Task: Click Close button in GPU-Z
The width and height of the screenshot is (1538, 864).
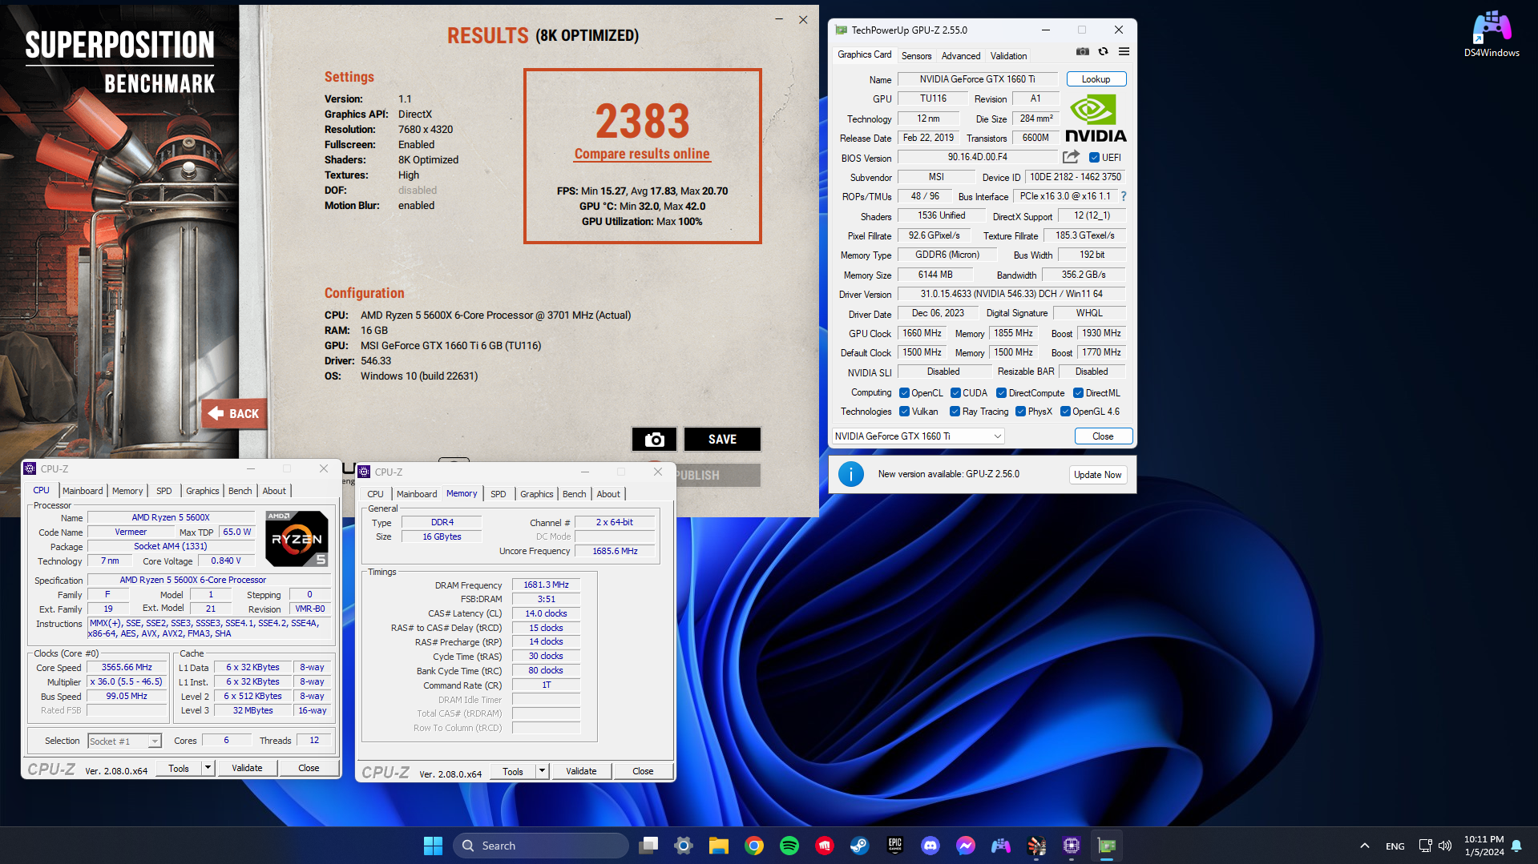Action: point(1103,436)
